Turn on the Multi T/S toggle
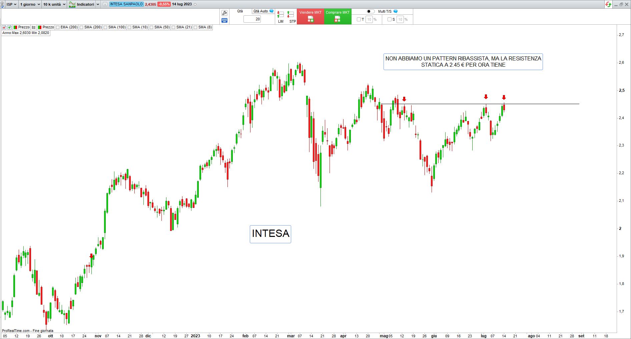The width and height of the screenshot is (631, 339). coord(371,11)
